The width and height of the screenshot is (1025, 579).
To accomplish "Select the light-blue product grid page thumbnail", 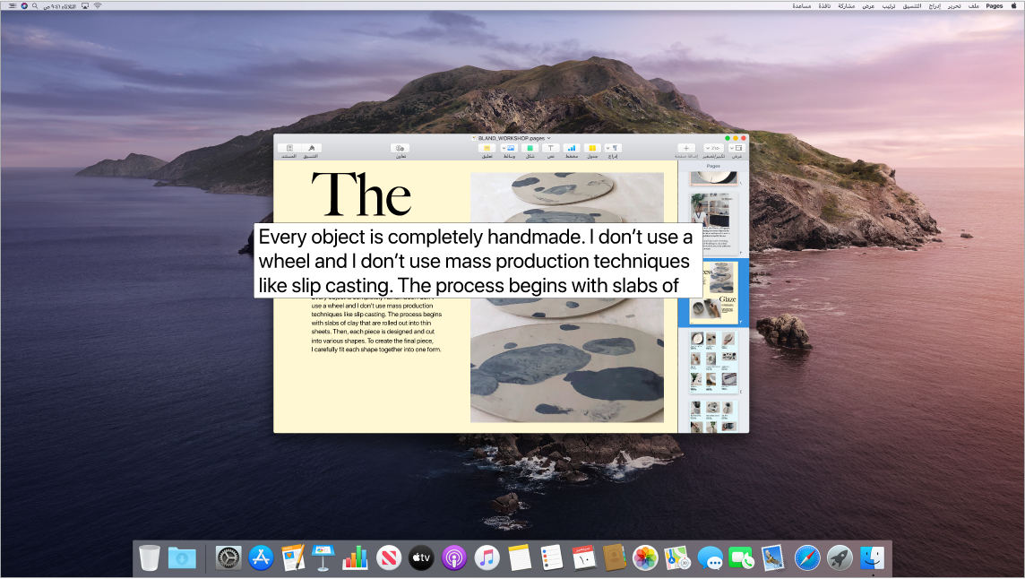I will (713, 362).
